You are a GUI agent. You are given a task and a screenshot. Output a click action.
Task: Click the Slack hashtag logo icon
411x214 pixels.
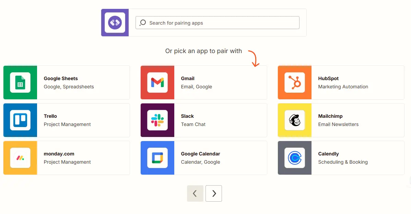(x=157, y=120)
